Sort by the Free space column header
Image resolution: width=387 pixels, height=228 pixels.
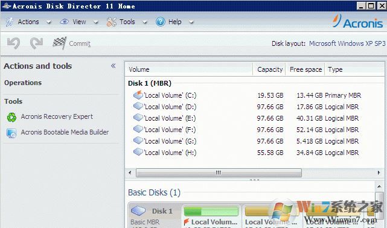point(305,69)
